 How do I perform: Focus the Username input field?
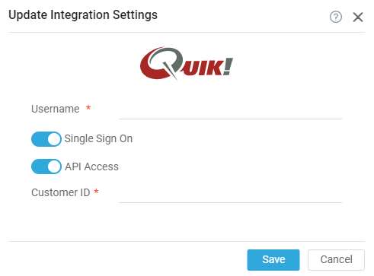coord(230,110)
